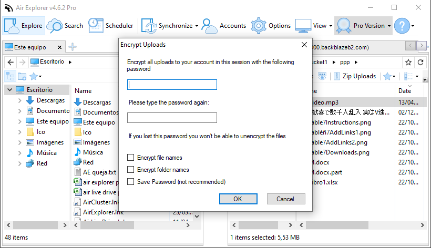Refresh the right pane listing
The image size is (431, 248).
click(420, 63)
